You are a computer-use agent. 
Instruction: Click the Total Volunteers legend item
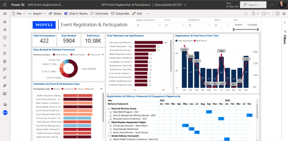coord(184,41)
